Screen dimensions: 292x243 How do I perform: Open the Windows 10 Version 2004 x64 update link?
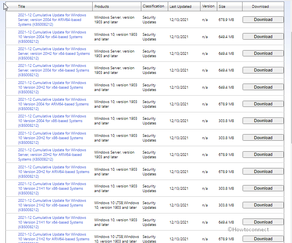(x=52, y=37)
